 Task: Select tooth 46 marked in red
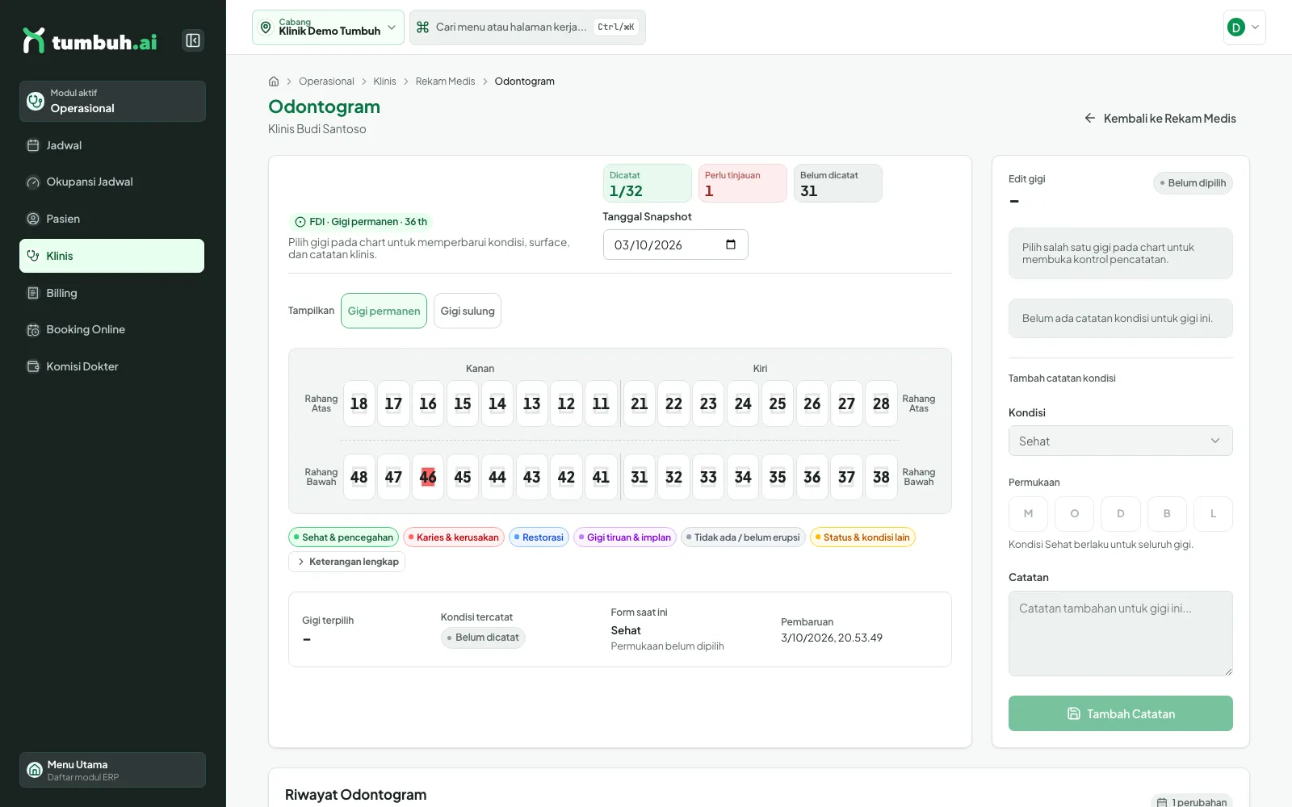(428, 477)
